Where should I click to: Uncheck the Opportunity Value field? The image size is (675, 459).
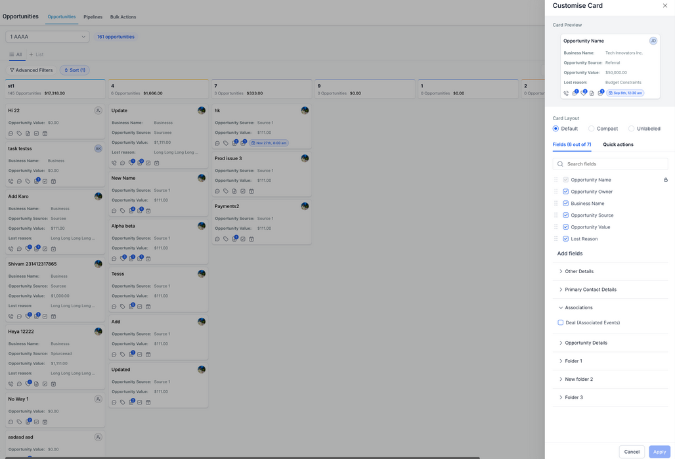pyautogui.click(x=565, y=227)
